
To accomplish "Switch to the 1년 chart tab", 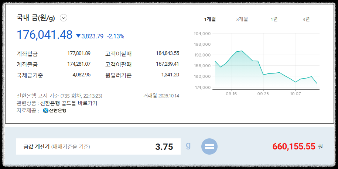I will coord(274,19).
